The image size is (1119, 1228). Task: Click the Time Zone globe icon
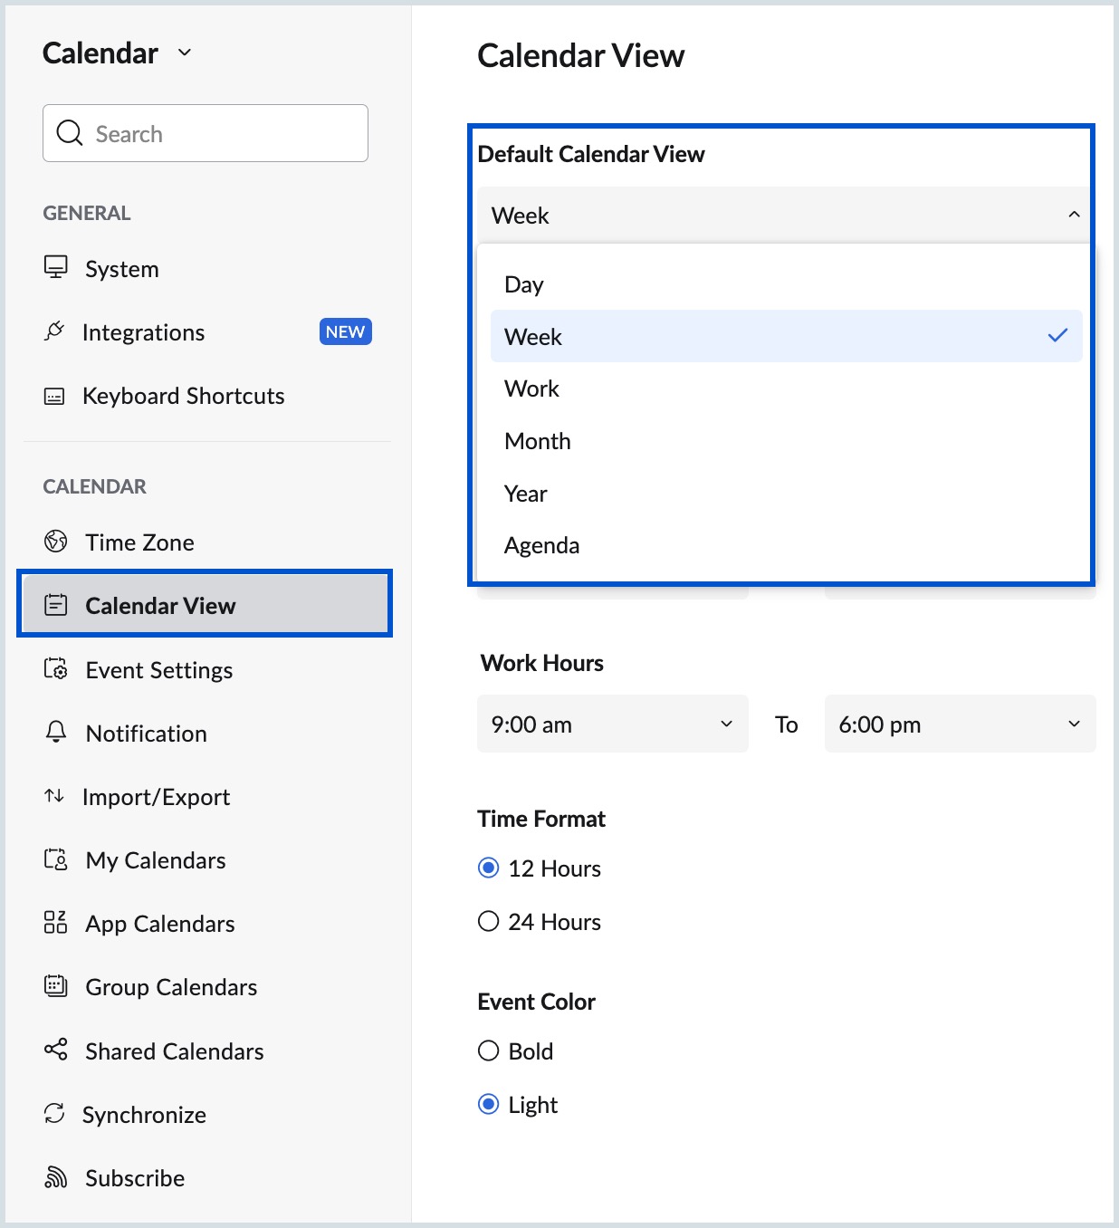point(56,542)
